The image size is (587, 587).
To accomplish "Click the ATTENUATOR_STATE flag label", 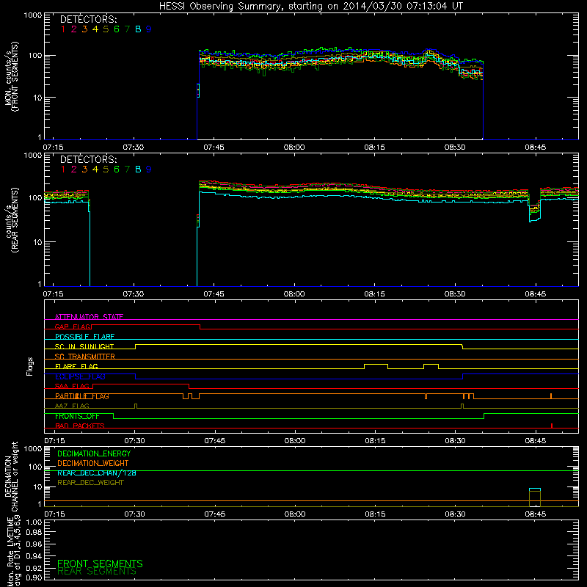I will click(x=89, y=317).
